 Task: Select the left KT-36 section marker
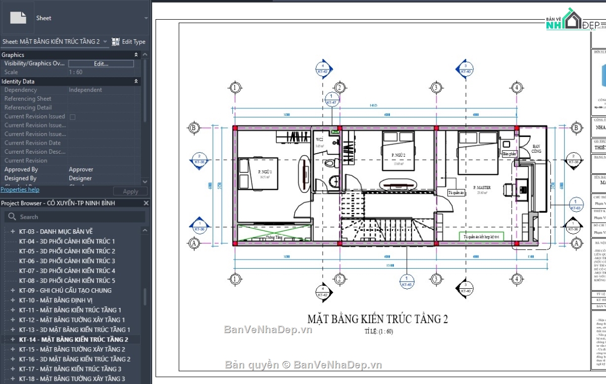coord(199,226)
